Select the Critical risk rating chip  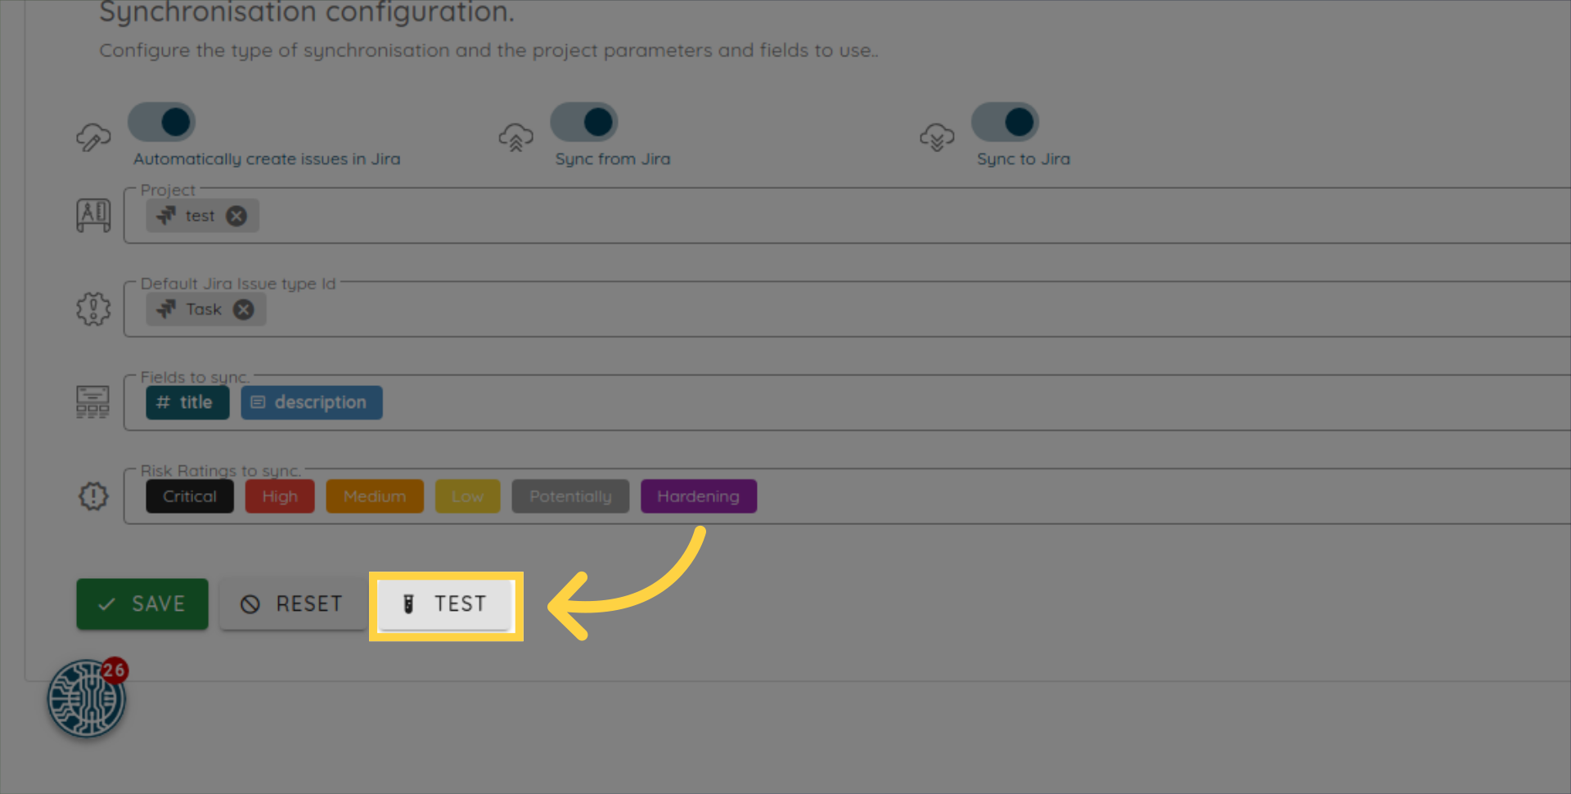tap(190, 496)
